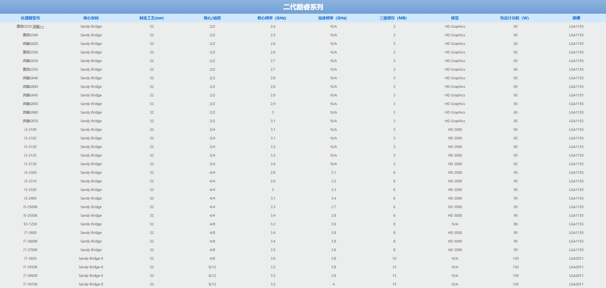This screenshot has height=288, width=606.
Task: Select the i5-2300 model name
Action: (x=30, y=172)
